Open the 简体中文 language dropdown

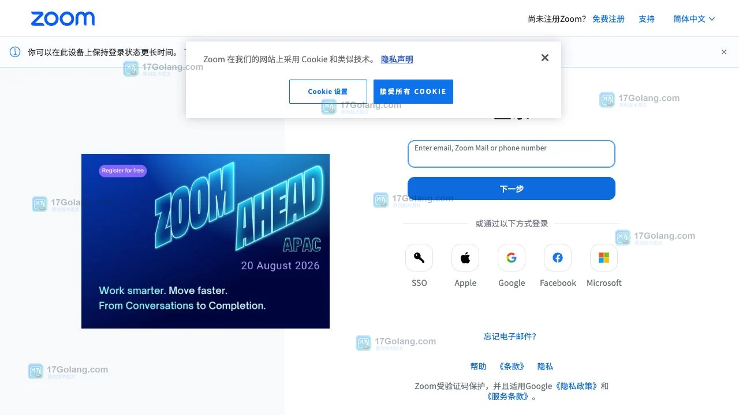coord(694,19)
